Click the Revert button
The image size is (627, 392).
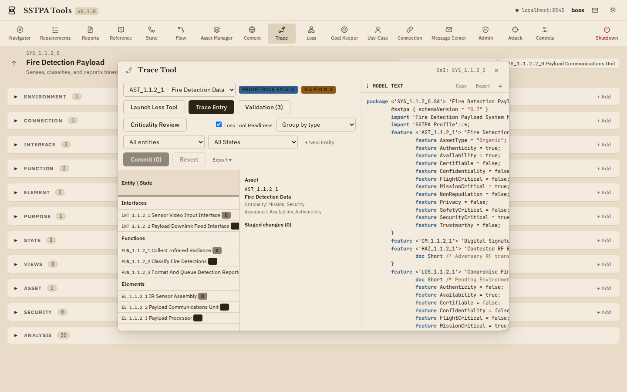pos(189,159)
